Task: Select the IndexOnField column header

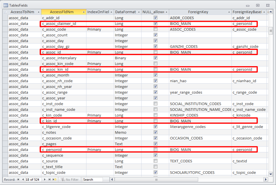Action: [x=98, y=12]
